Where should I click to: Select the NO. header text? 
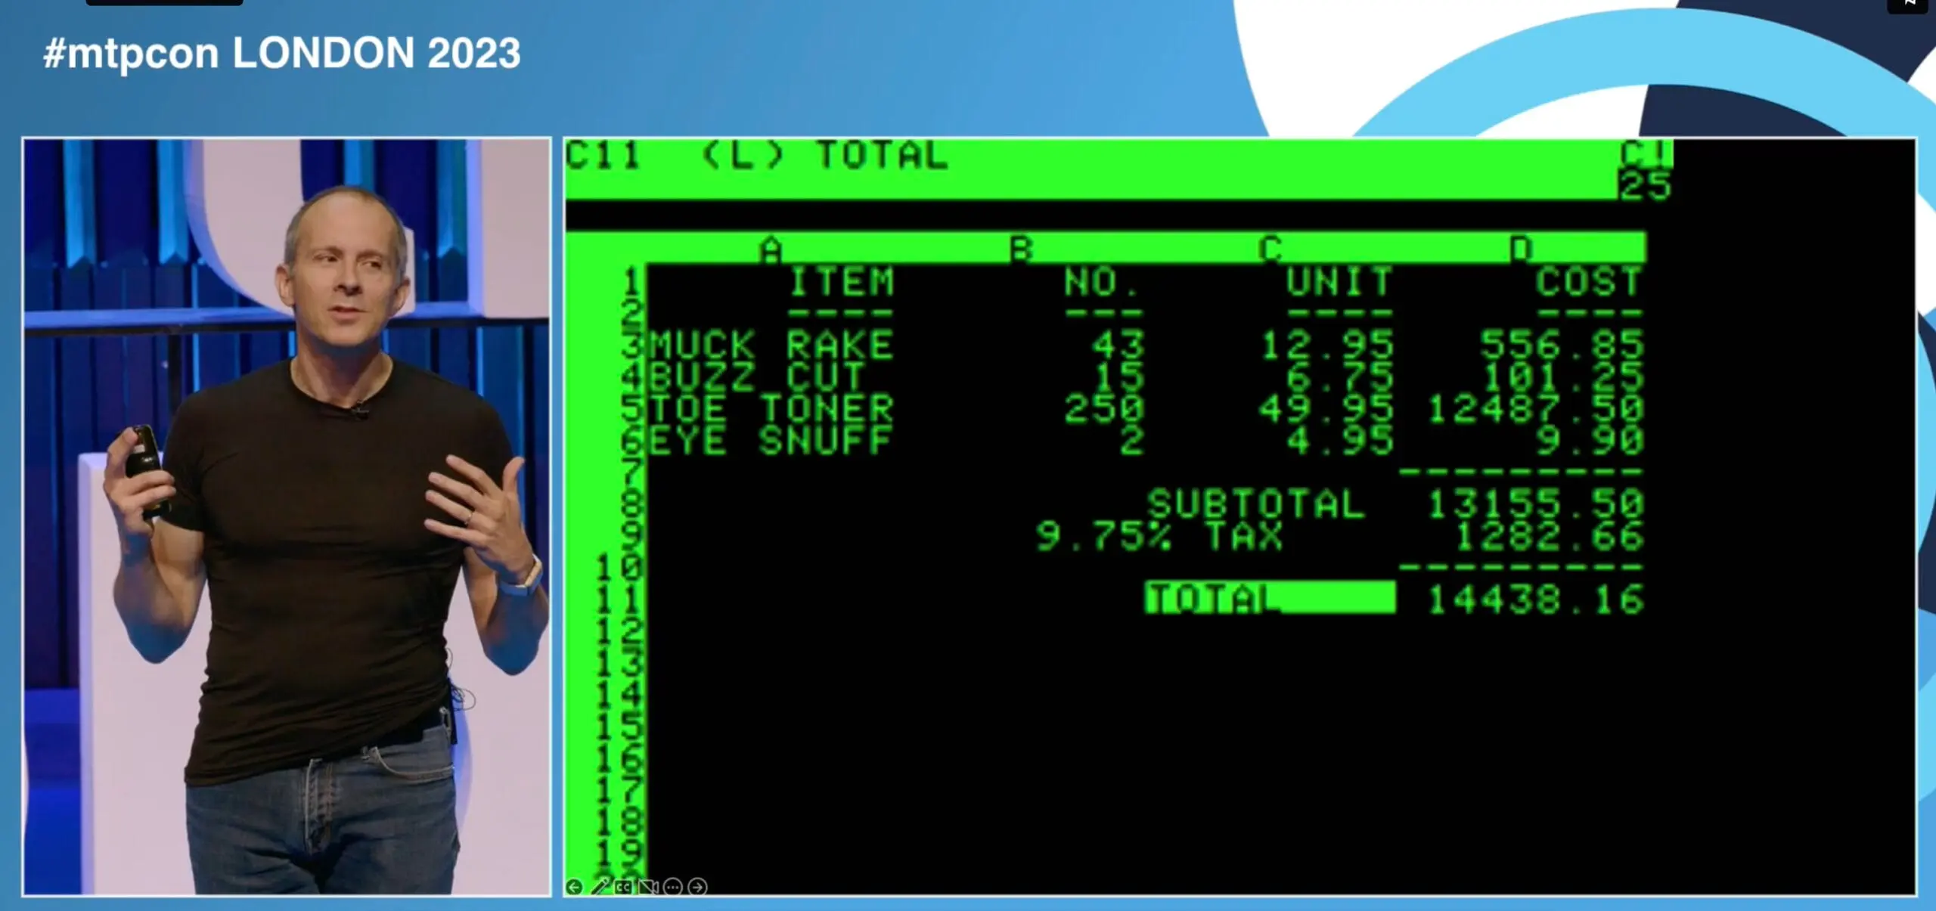point(1101,281)
